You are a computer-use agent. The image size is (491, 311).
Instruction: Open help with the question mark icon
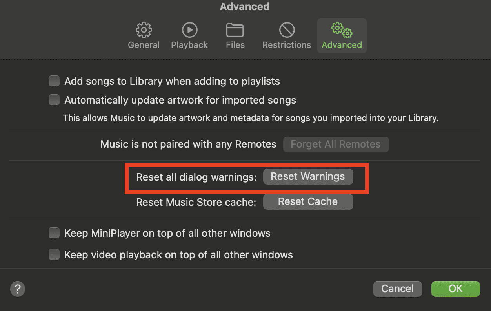point(18,289)
